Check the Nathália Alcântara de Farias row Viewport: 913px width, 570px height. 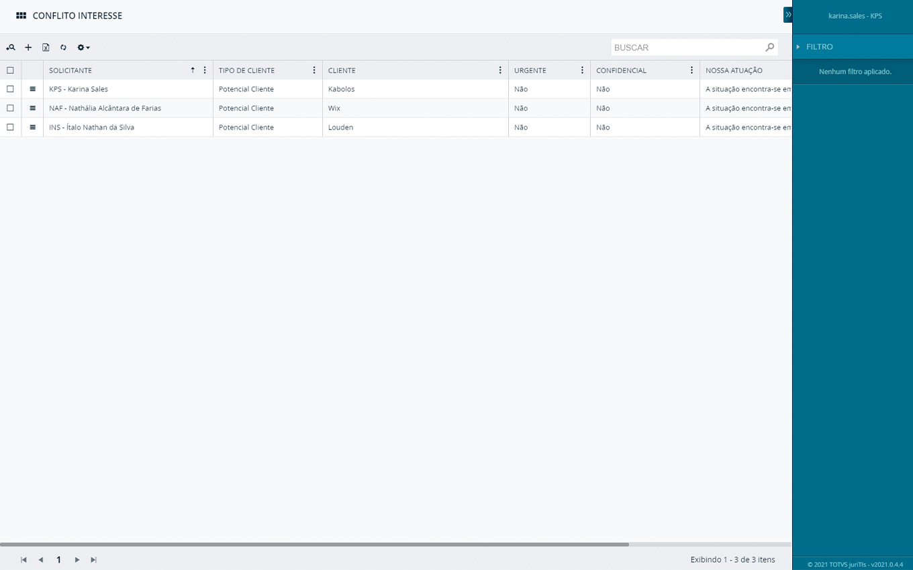click(10, 108)
